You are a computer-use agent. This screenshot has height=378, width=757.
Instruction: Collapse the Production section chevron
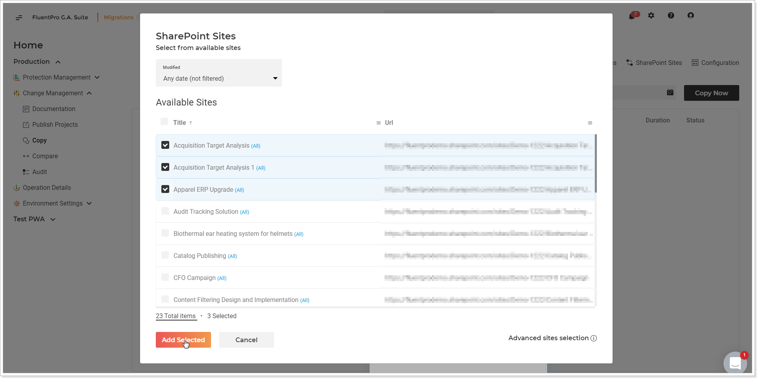pyautogui.click(x=58, y=62)
